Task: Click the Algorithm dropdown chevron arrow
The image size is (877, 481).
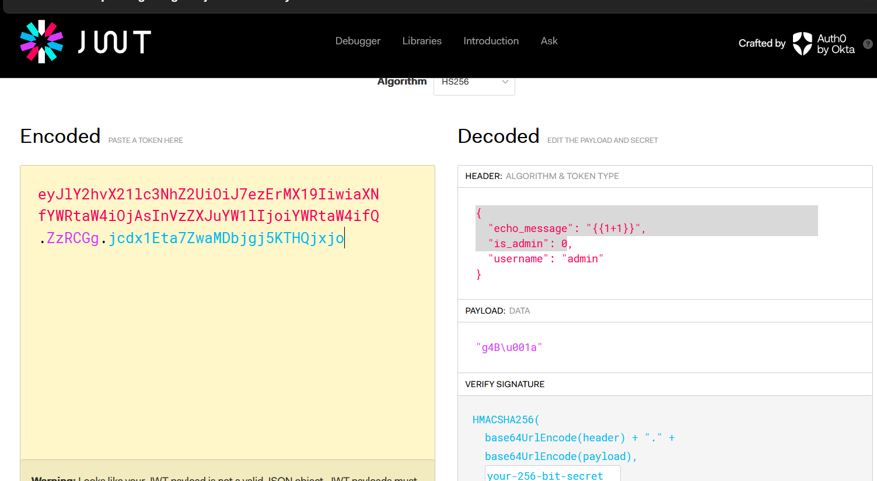Action: click(x=505, y=82)
